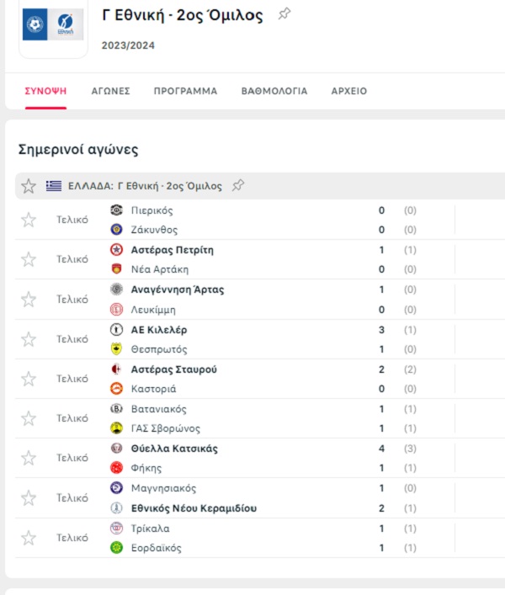Star the Πιερικός vs Ζάκυνθος match
This screenshot has height=595, width=505.
pos(29,220)
